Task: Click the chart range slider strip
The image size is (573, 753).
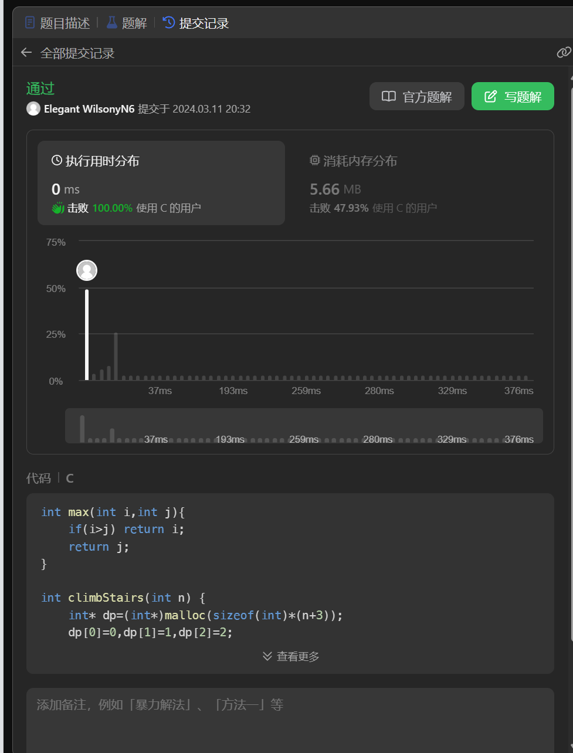Action: (304, 426)
